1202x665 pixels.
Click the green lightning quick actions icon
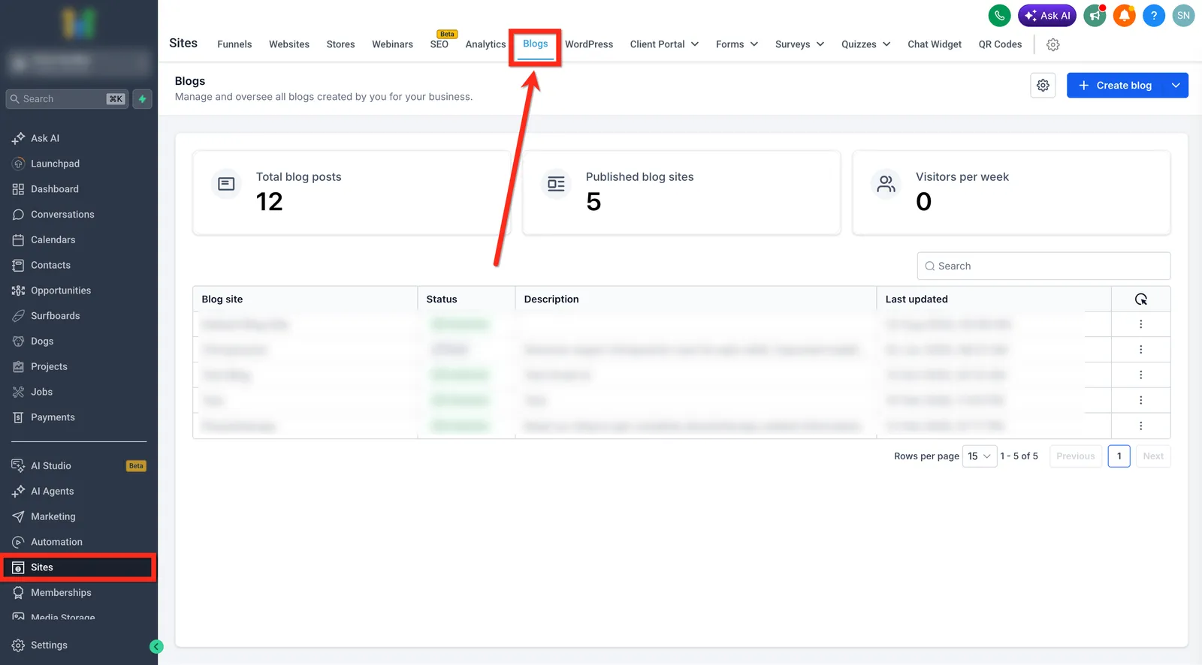[142, 99]
